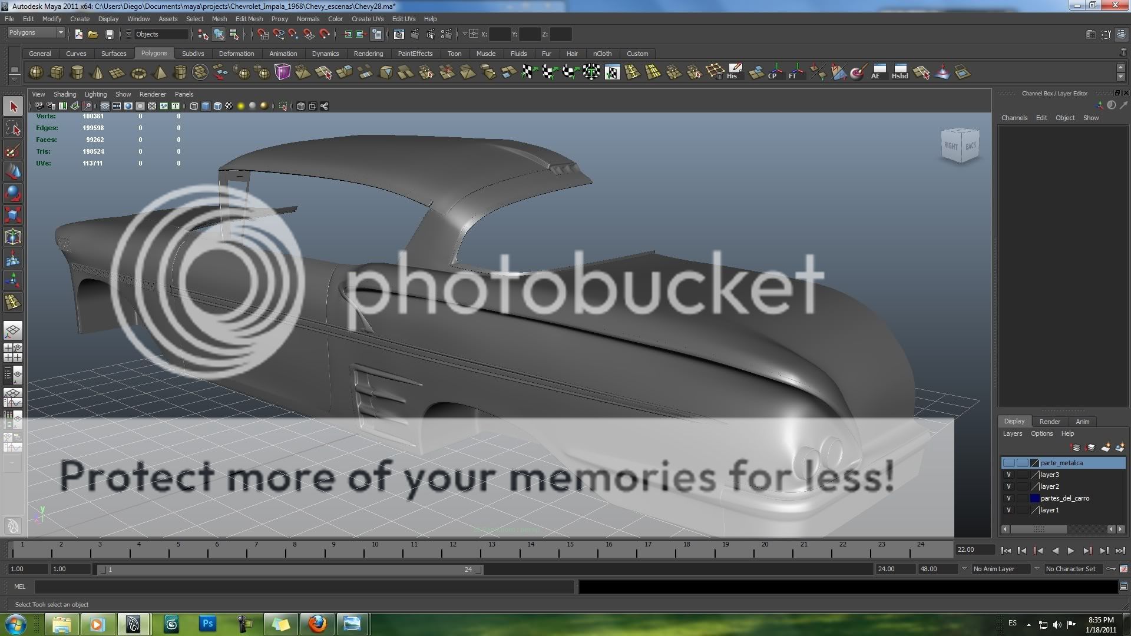Toggle snap to curves magnet icon

coord(278,34)
